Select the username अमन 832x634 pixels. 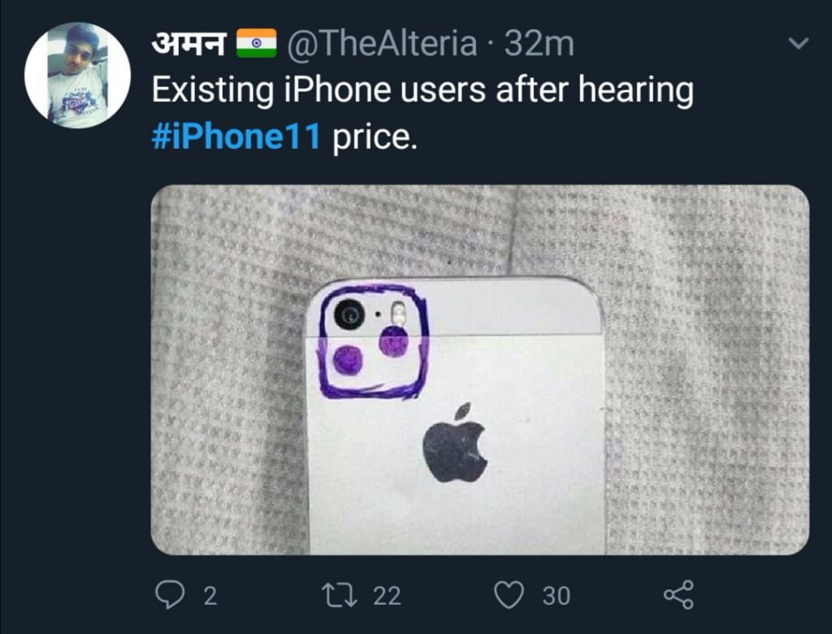[x=188, y=45]
